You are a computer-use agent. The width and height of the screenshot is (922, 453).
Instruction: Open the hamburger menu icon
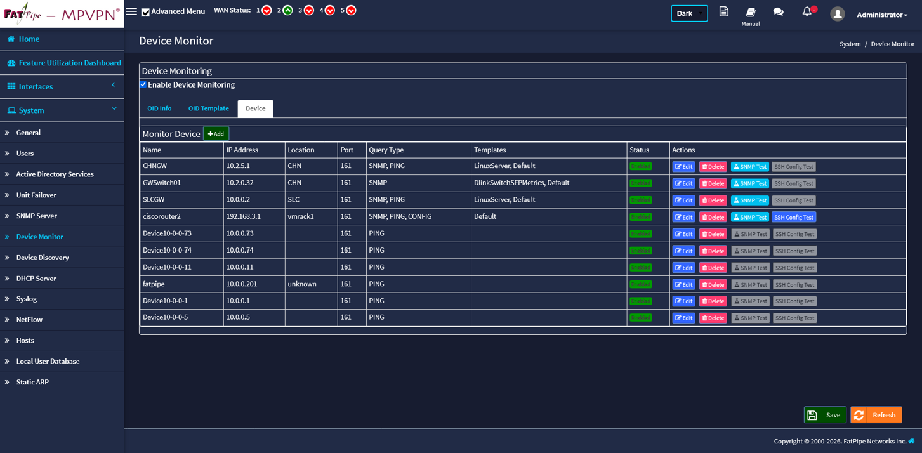131,11
